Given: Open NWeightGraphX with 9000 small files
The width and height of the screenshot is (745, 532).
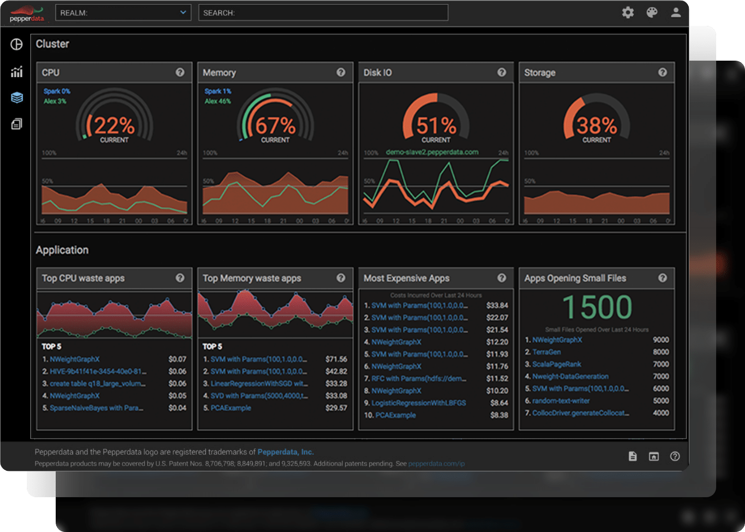Looking at the screenshot, I should (557, 340).
